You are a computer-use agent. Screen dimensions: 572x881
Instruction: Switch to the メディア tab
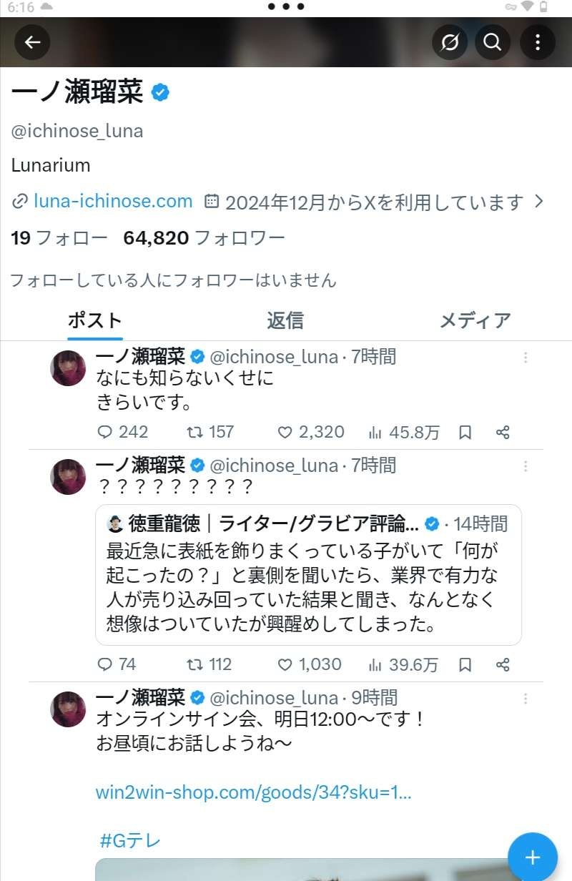[475, 320]
